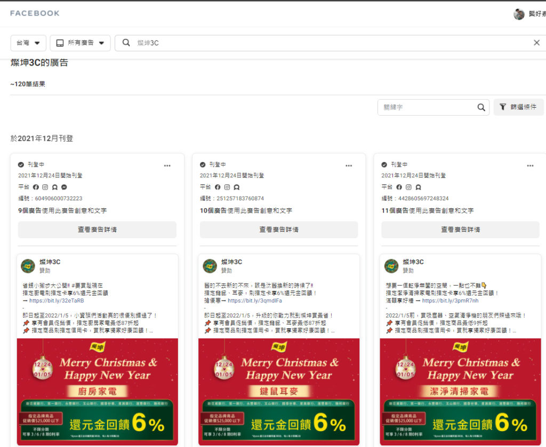Open the three-dot menu on the first ad card

(167, 166)
